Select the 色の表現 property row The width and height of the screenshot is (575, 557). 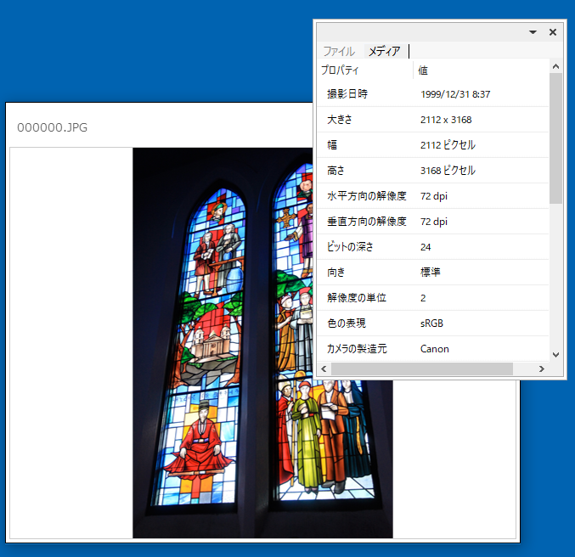(x=432, y=324)
